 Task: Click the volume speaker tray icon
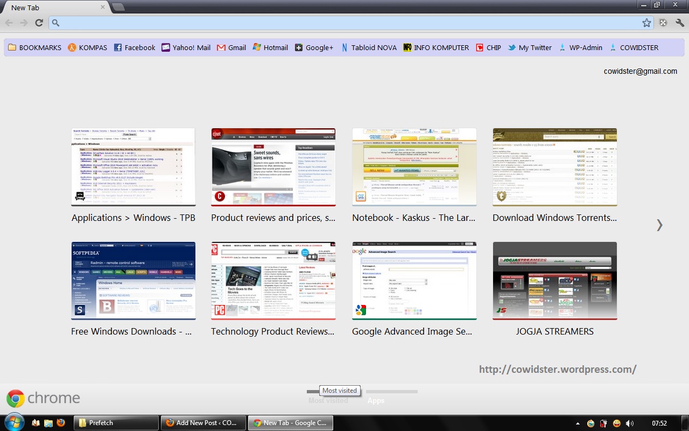pos(629,423)
